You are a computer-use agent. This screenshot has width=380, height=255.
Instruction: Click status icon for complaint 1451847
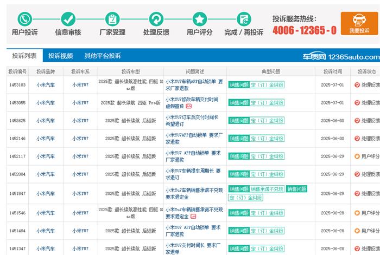[x=357, y=194]
